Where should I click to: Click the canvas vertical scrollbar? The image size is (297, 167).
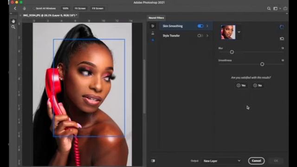pyautogui.click(x=144, y=86)
